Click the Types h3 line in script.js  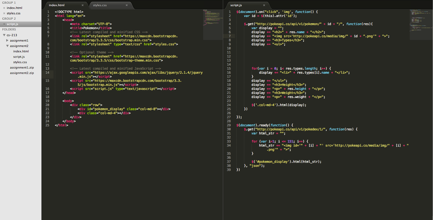(278, 40)
